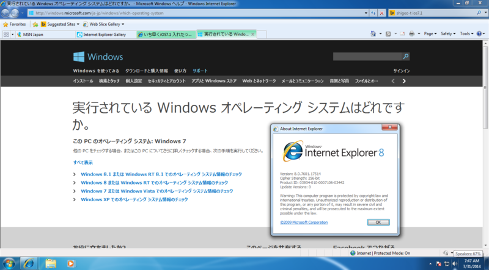The height and width of the screenshot is (270, 489).
Task: Open Windows Explorer folder on taskbar
Action: tap(51, 263)
